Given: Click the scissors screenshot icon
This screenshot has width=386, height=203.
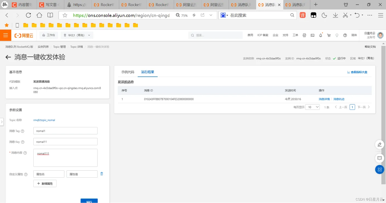Looking at the screenshot, I should 345,15.
